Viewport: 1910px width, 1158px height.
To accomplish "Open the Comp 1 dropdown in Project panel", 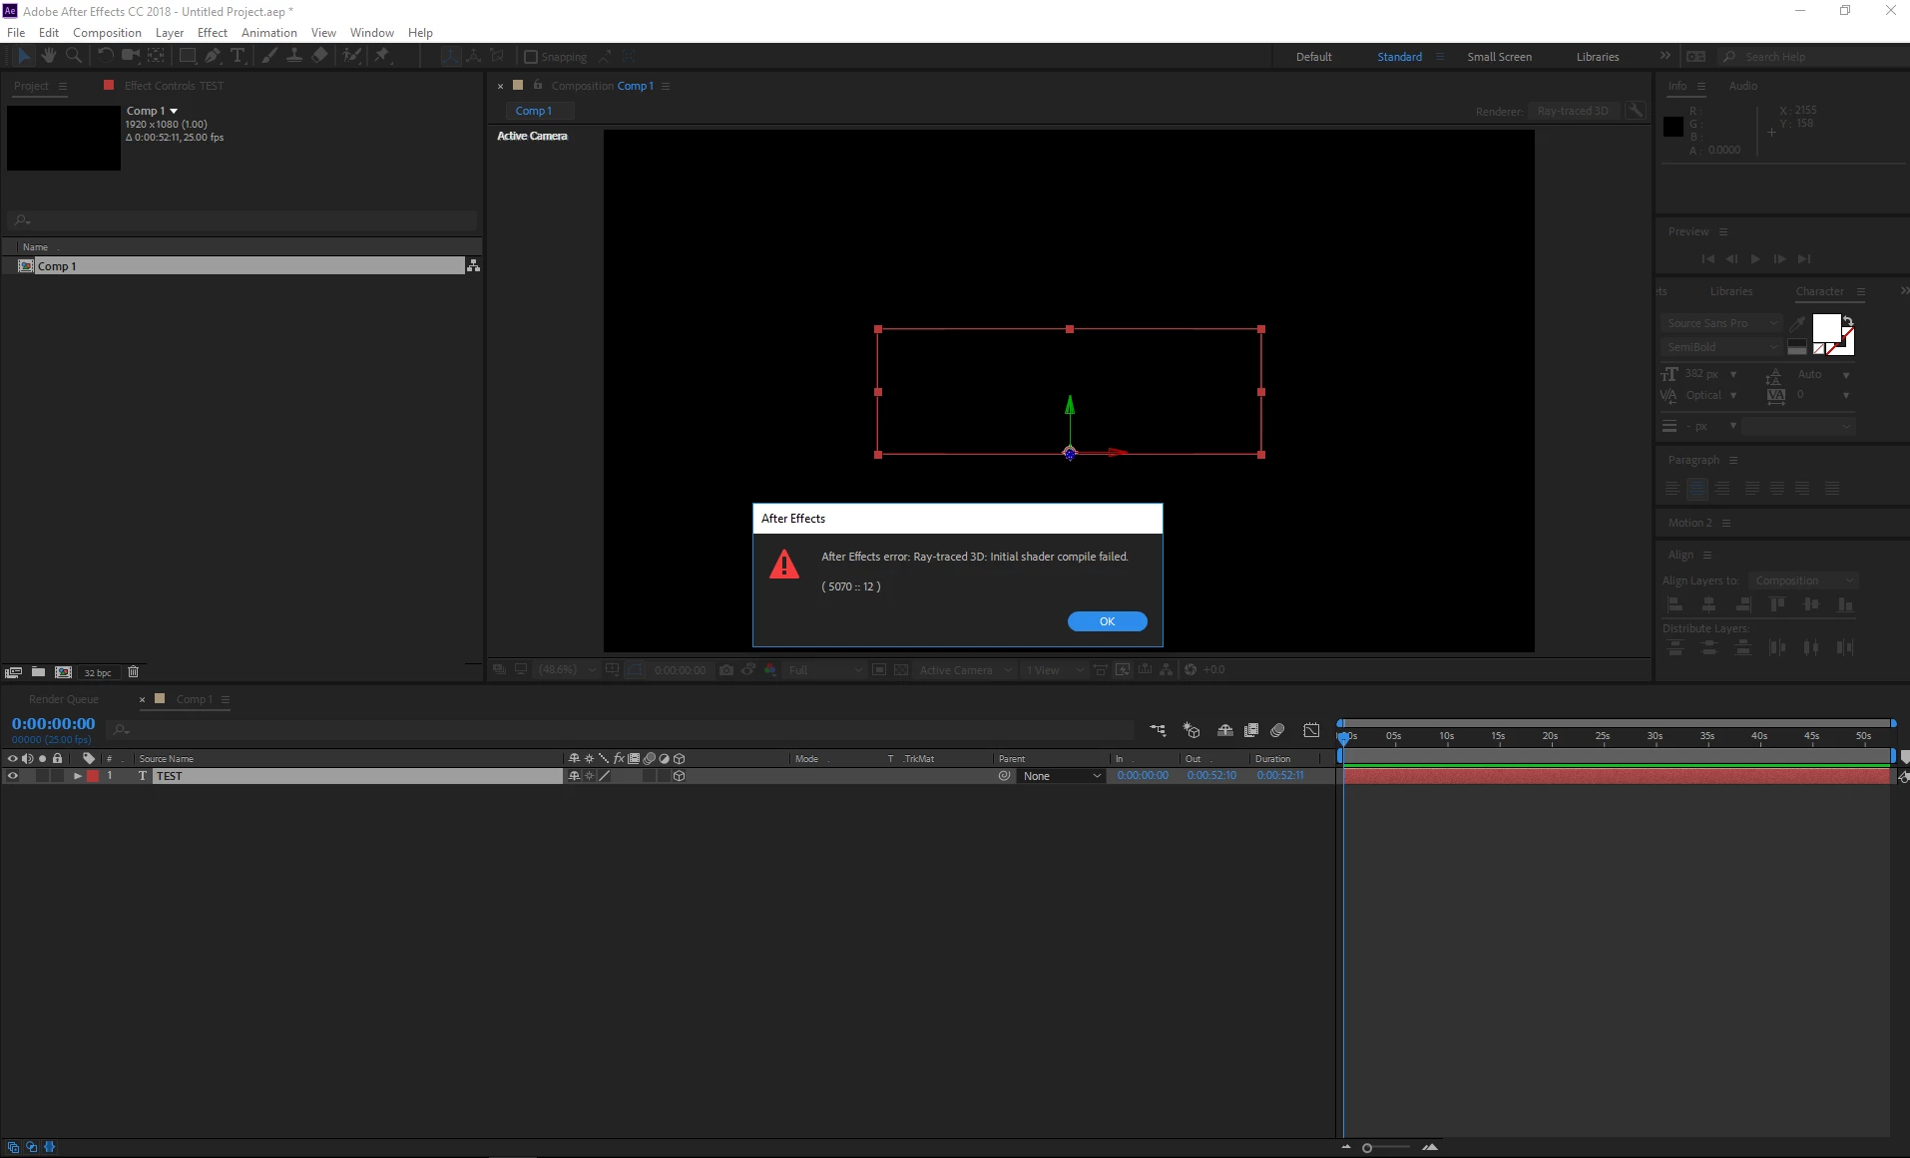I will [x=152, y=111].
